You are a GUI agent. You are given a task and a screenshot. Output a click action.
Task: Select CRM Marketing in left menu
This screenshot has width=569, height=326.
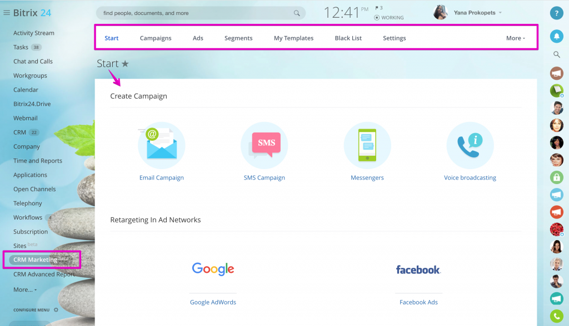(41, 259)
